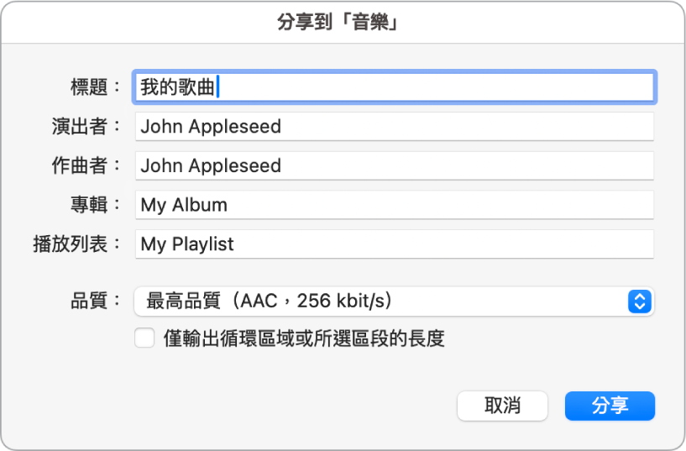686x451 pixels.
Task: Select the 播放列表 field showing My Playlist
Action: [394, 244]
